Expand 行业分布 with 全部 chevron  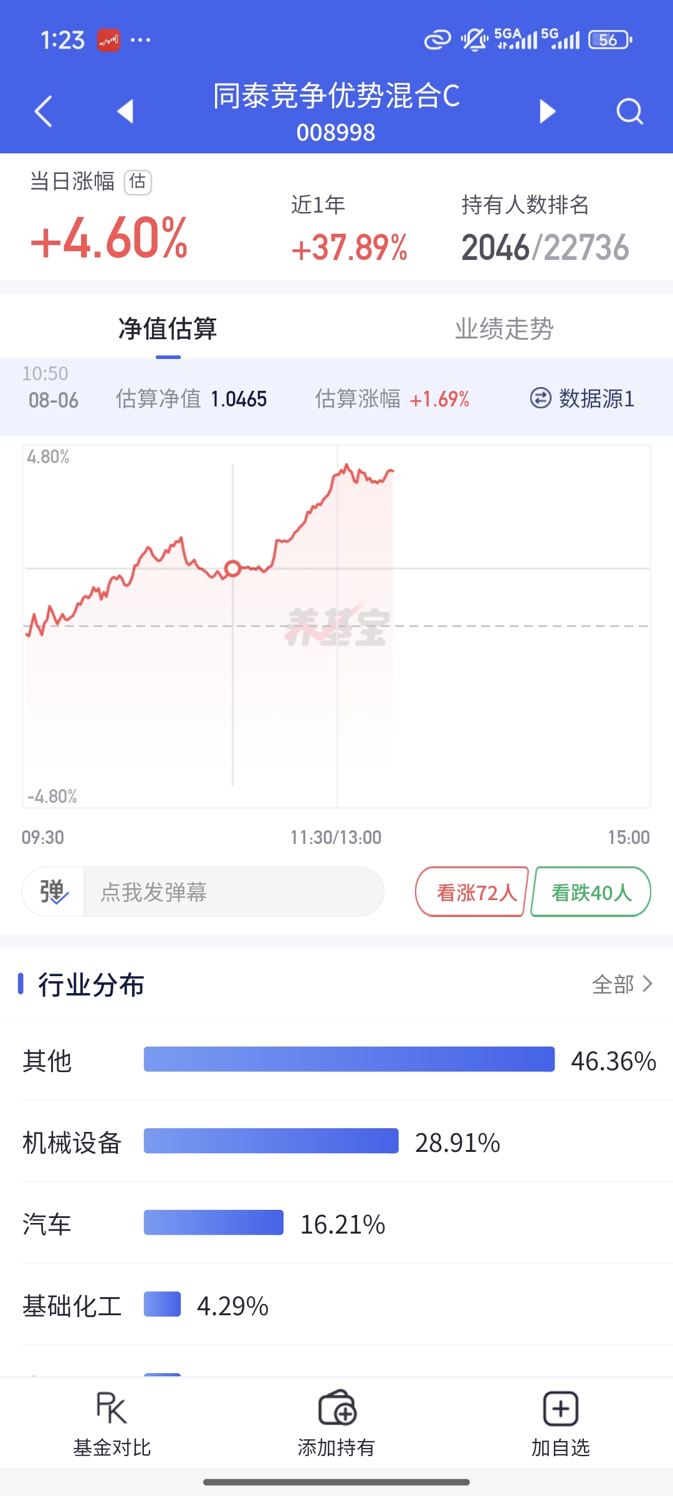click(x=622, y=984)
